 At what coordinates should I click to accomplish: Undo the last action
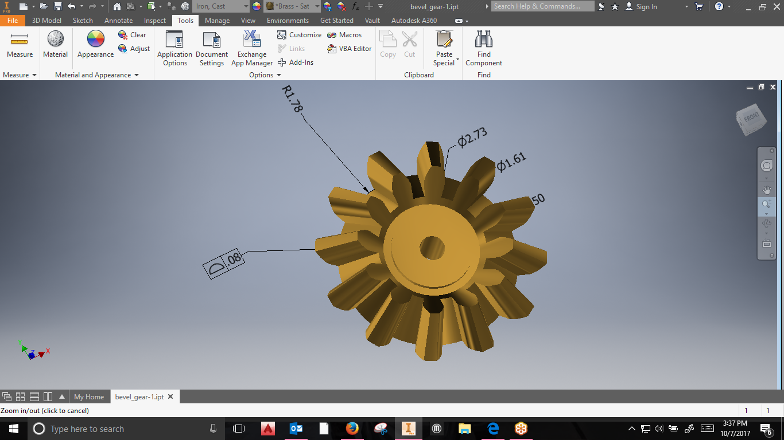pyautogui.click(x=71, y=6)
